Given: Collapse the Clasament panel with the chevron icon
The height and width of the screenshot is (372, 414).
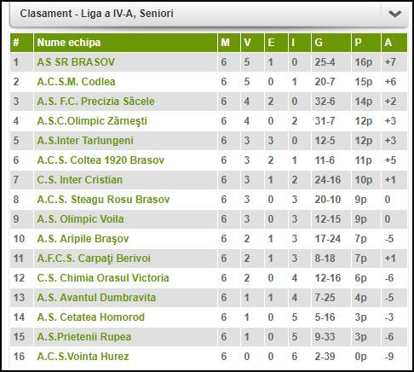Looking at the screenshot, I should pyautogui.click(x=394, y=14).
